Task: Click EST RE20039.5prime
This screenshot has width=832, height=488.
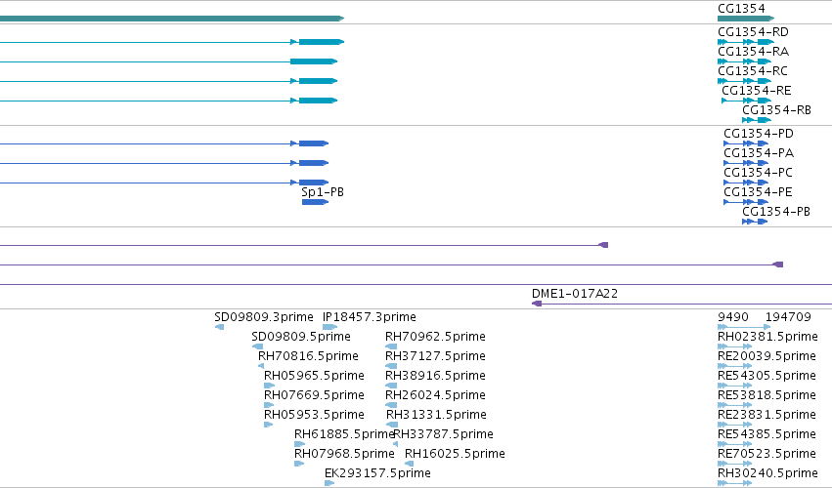Action: coord(766,356)
